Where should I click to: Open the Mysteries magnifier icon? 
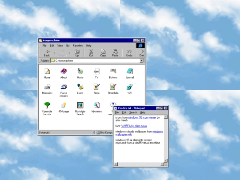97,108
